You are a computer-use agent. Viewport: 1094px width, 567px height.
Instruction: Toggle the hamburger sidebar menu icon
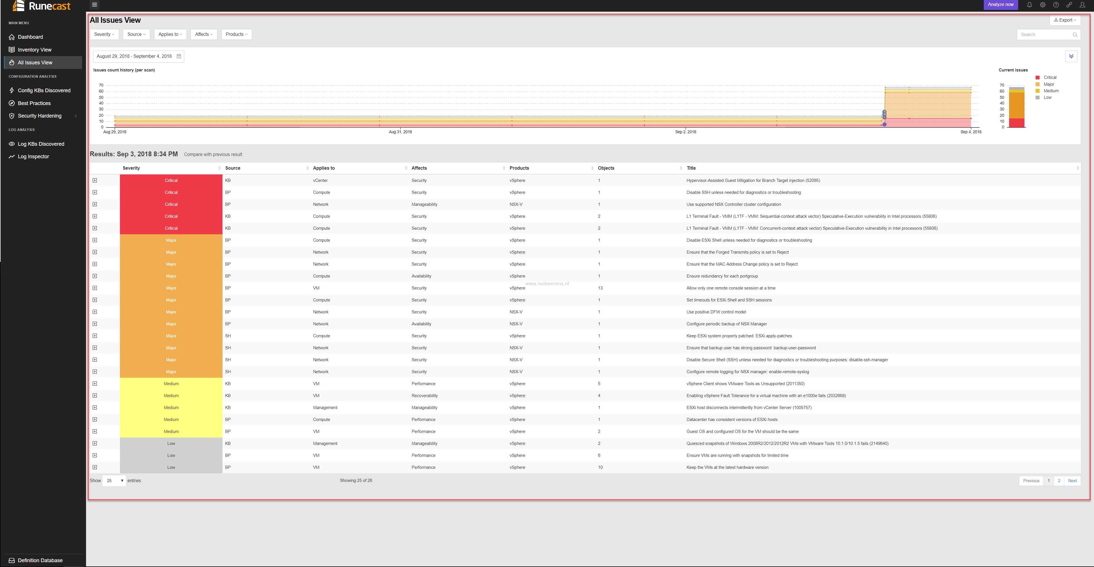95,5
